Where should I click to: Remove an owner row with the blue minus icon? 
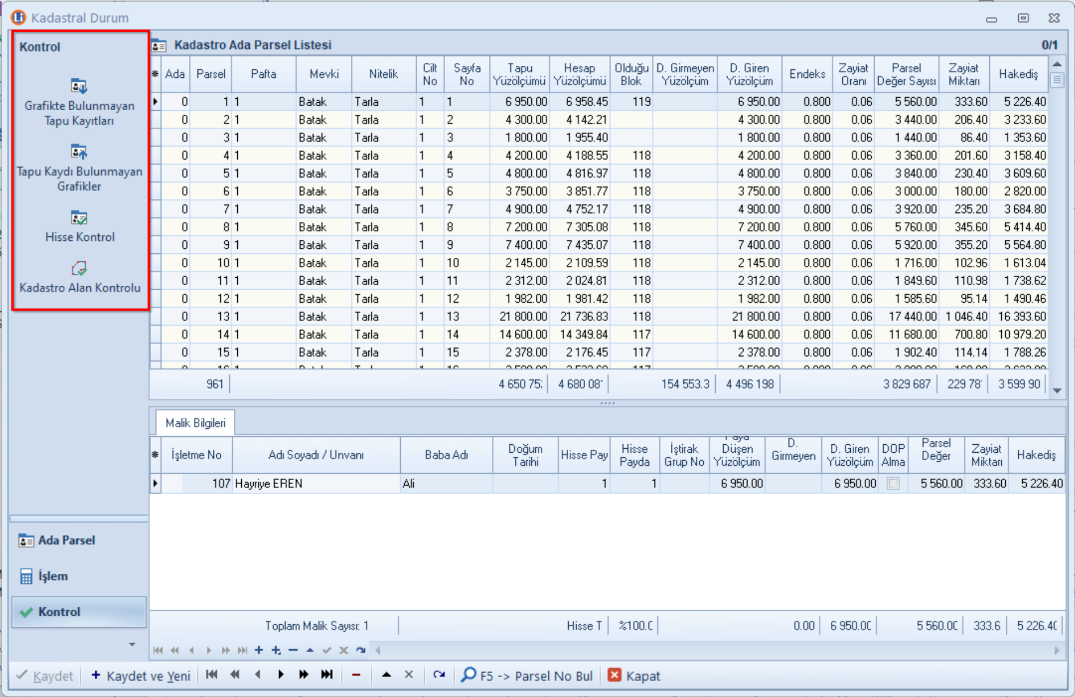(x=293, y=650)
